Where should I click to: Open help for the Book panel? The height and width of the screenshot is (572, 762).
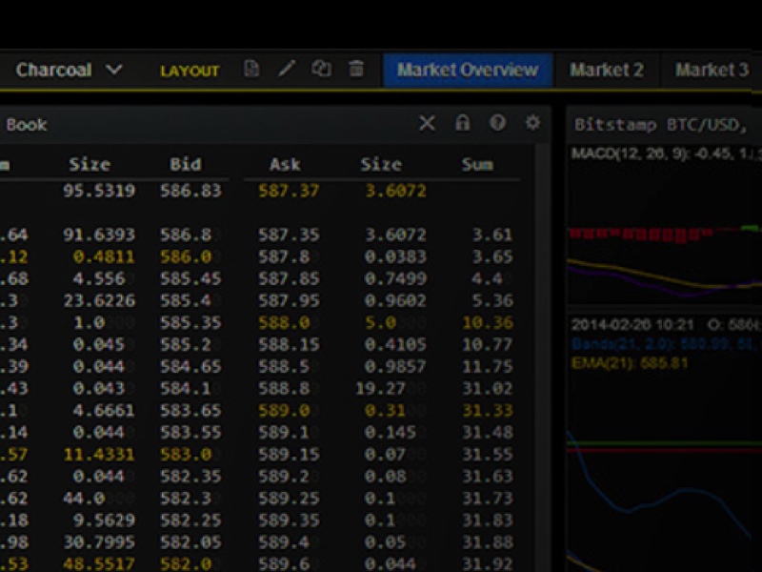tap(497, 123)
